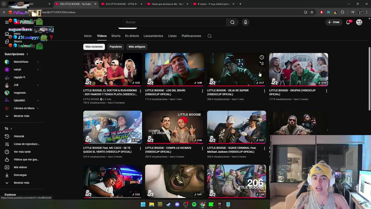Open Spotify from the taskbar
The image size is (371, 209).
coord(194,204)
